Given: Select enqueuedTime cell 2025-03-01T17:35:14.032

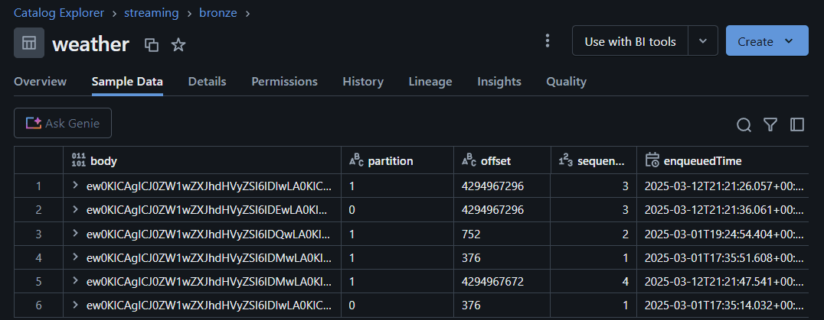Looking at the screenshot, I should tap(723, 305).
